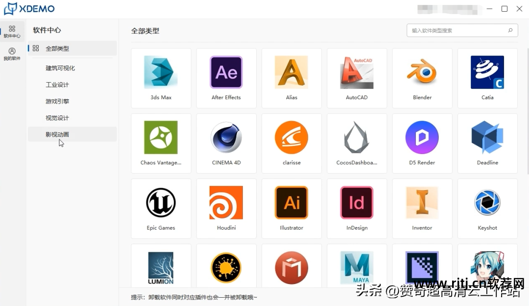Select the Keyshot icon

coord(487,203)
